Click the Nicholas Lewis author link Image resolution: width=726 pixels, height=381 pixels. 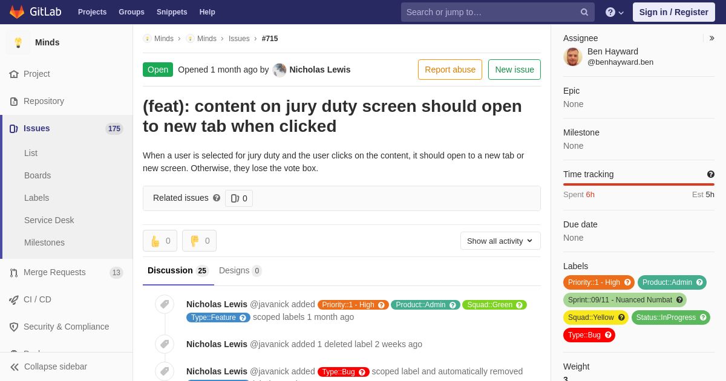pos(320,70)
